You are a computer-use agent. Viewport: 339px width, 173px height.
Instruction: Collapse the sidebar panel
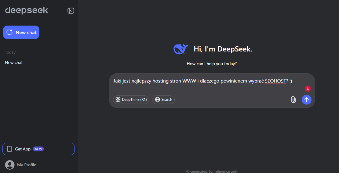coord(71,11)
